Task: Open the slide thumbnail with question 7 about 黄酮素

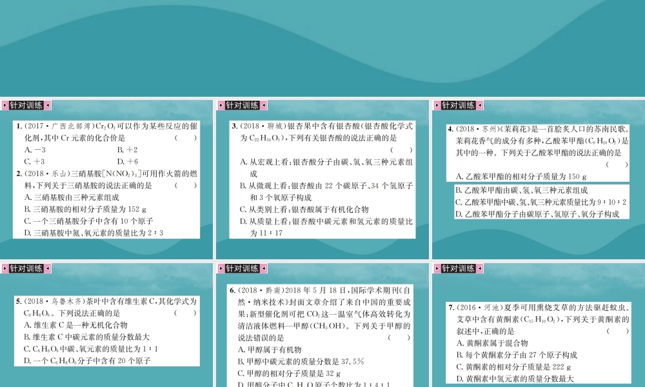Action: click(x=539, y=325)
